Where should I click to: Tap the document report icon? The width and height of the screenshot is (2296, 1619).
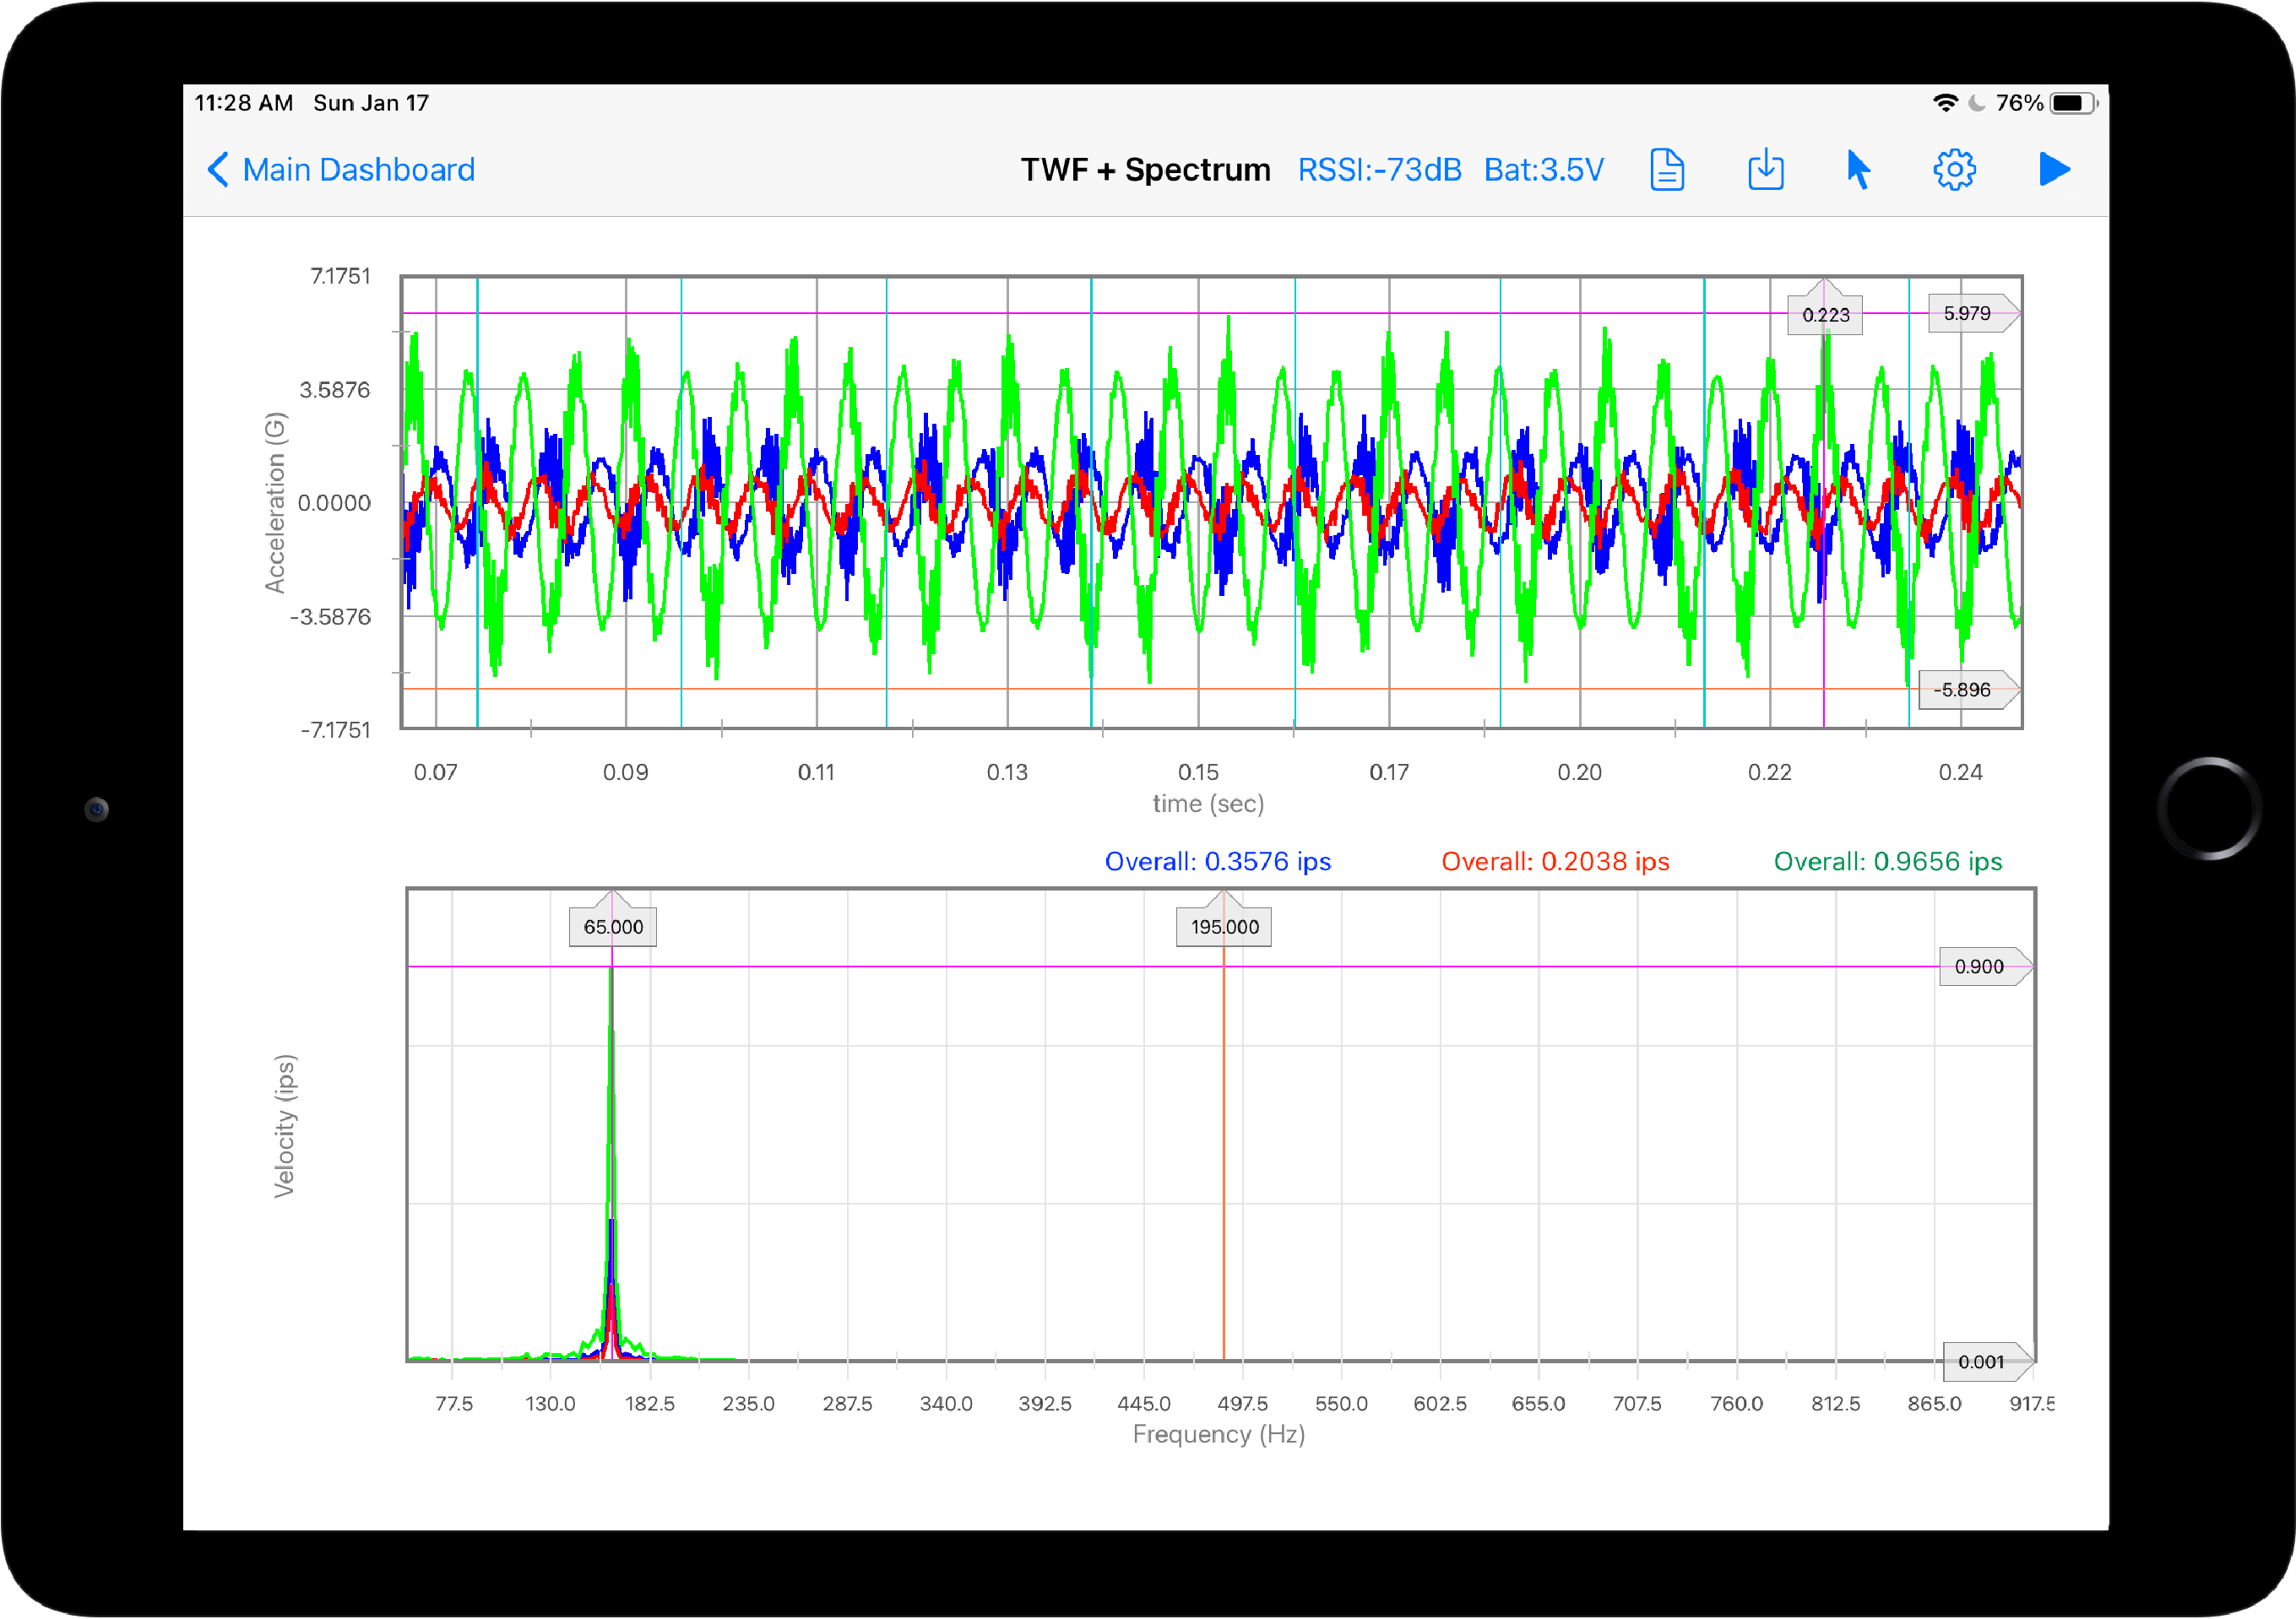(1666, 170)
